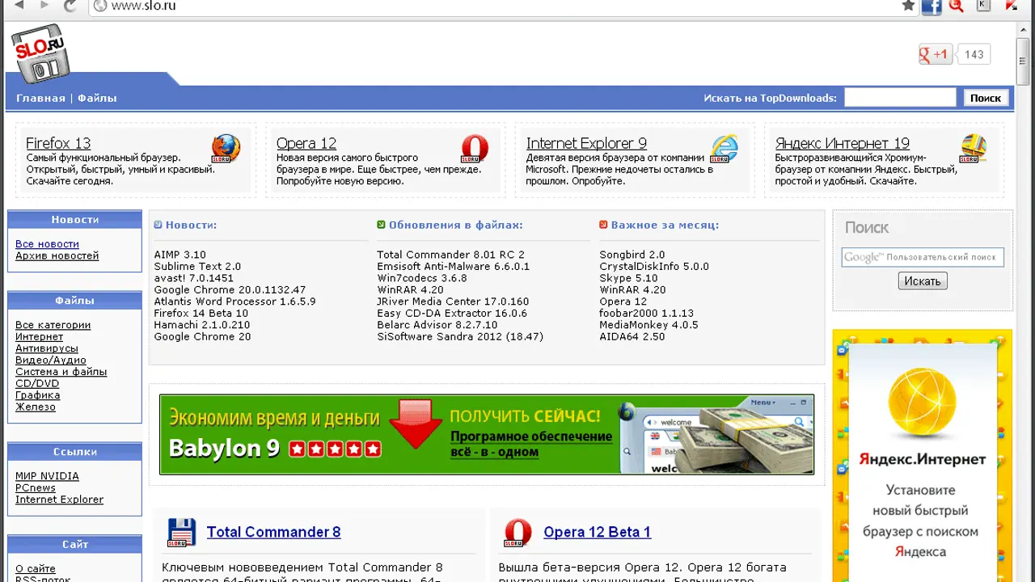Viewport: 1035px width, 582px height.
Task: Click the browser reload page icon
Action: point(70,6)
